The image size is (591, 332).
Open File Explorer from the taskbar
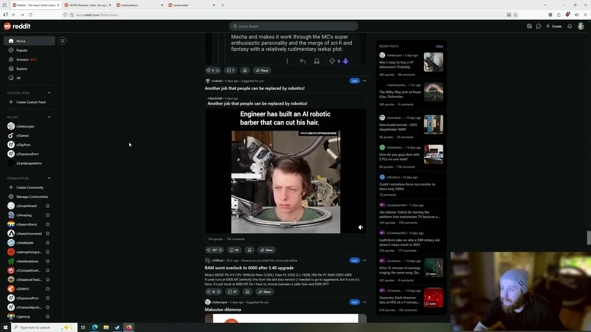coord(106,327)
